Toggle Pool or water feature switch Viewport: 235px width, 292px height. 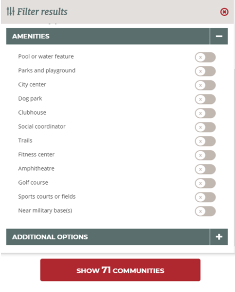tap(205, 57)
